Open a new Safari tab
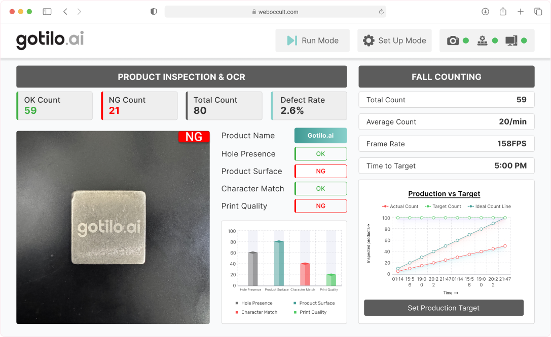551x337 pixels. point(521,12)
